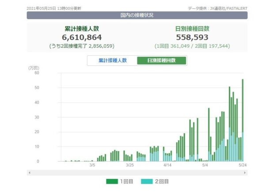Screen dimensions: 265x193
Task: Click the 国内の接種状況 header bar
Action: [137, 15]
